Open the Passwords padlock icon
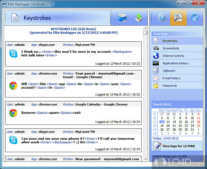Screen dimensions: 207x169 pyautogui.click(x=156, y=86)
